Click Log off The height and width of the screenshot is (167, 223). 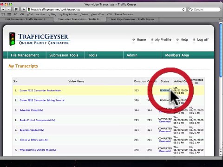pyautogui.click(x=203, y=39)
